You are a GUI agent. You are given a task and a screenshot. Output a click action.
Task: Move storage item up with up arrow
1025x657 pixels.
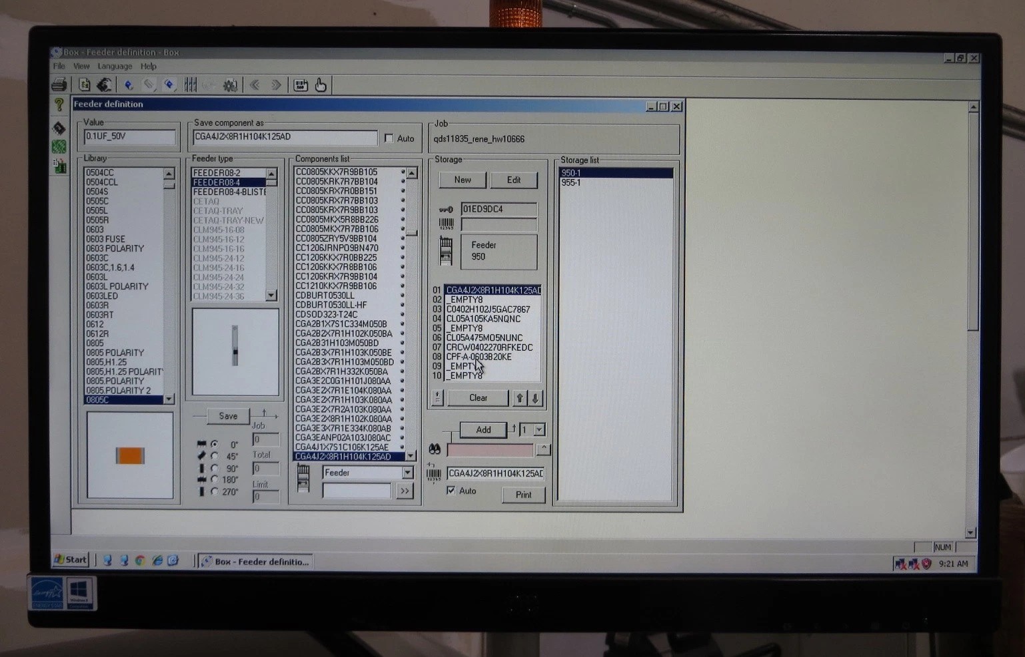click(520, 398)
